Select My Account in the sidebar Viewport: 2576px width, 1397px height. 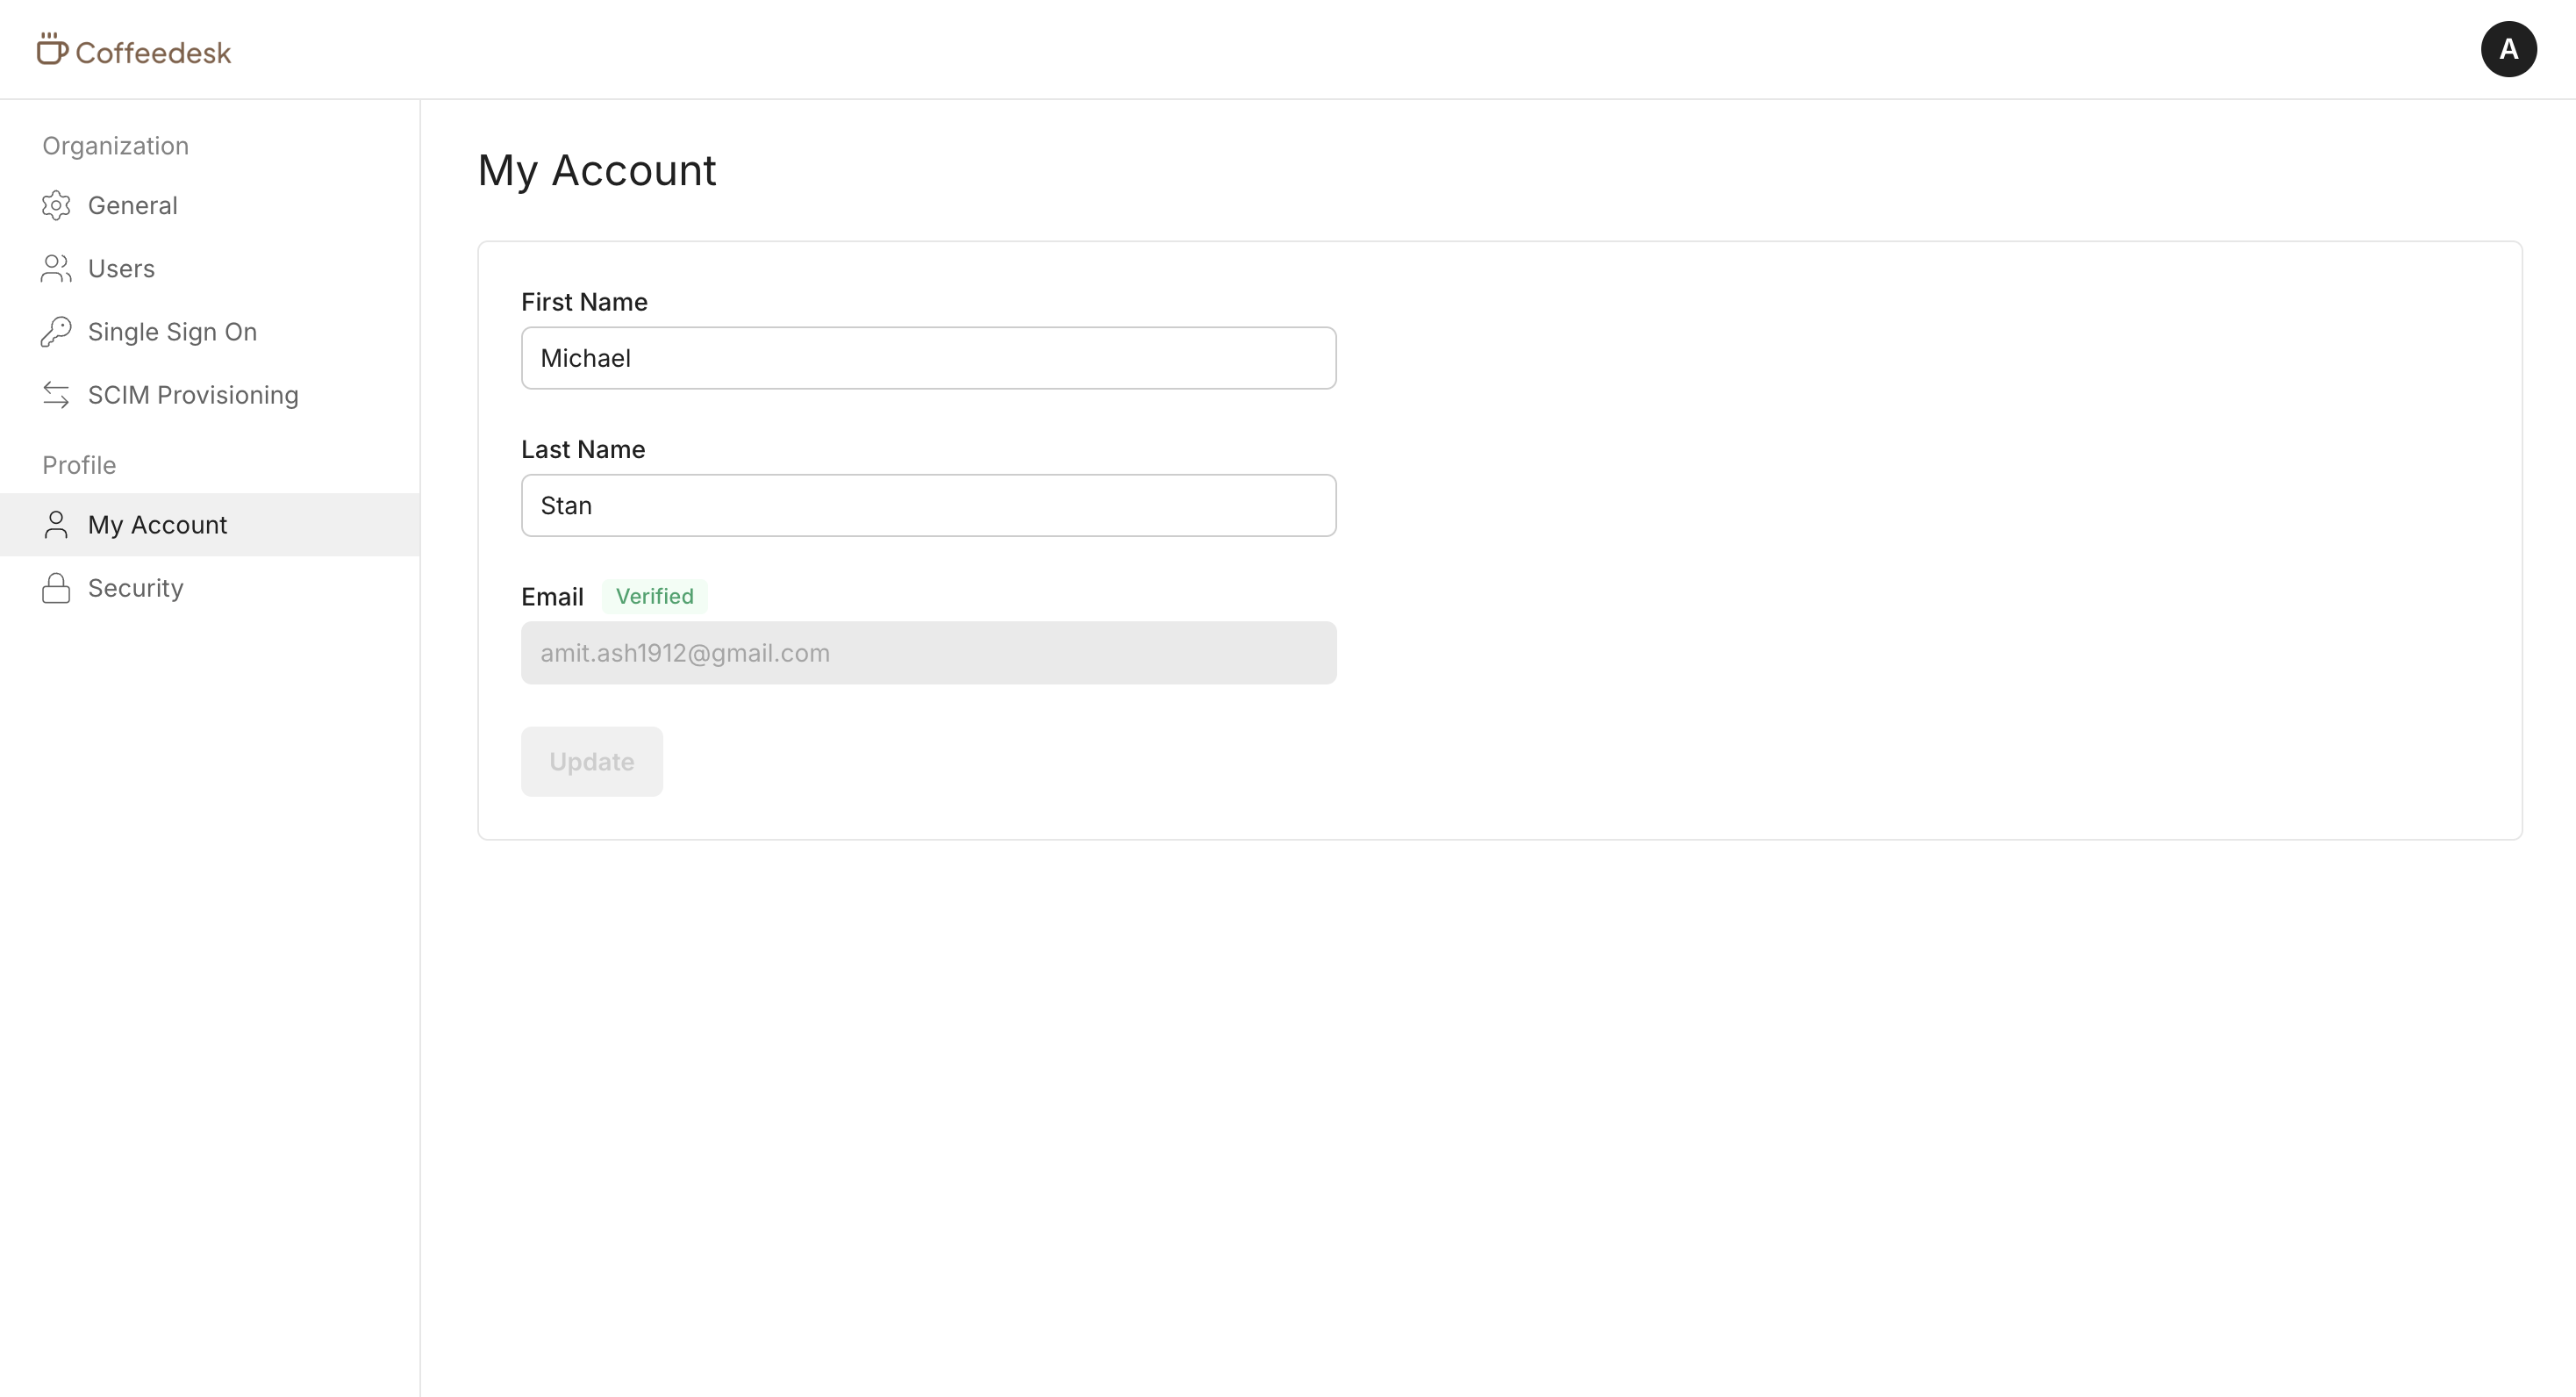pyautogui.click(x=158, y=524)
